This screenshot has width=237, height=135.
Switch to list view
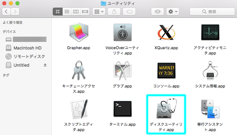67,12
